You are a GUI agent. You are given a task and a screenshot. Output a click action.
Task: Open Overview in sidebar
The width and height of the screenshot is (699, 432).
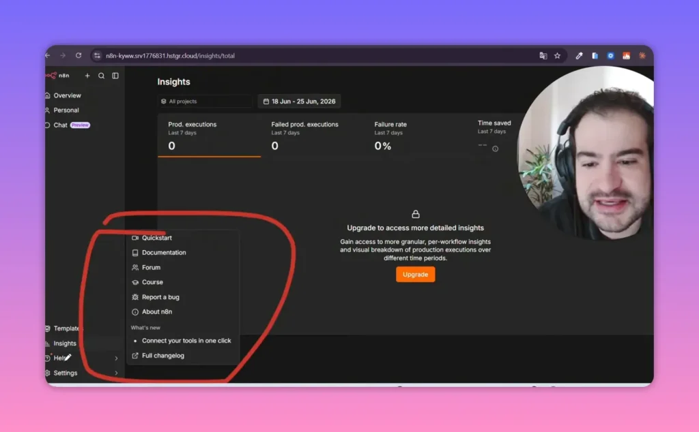(x=67, y=95)
